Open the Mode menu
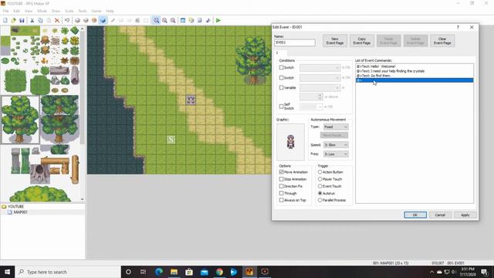Image resolution: width=494 pixels, height=278 pixels. coord(42,11)
